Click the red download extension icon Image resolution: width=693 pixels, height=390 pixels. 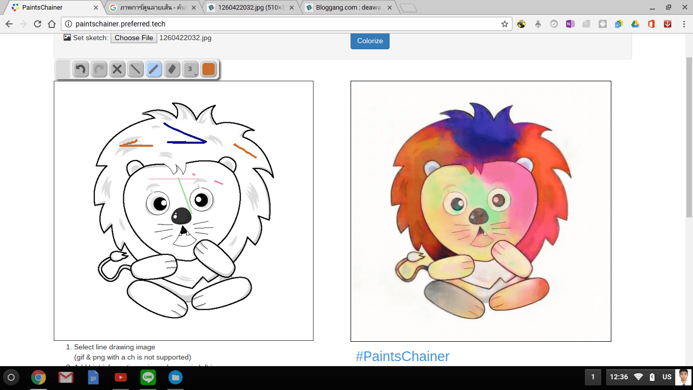(x=668, y=24)
